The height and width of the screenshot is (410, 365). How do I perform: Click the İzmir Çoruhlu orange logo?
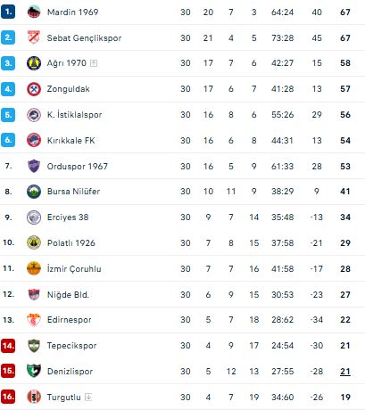[x=34, y=268]
